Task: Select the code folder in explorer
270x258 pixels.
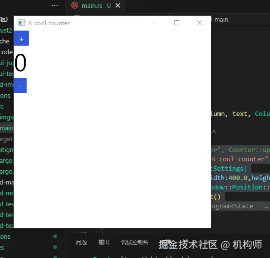Action: pyautogui.click(x=6, y=52)
